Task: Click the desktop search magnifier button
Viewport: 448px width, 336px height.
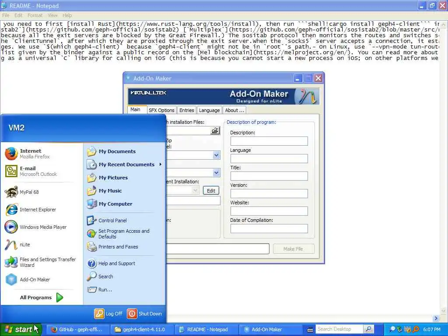Action: (x=368, y=329)
